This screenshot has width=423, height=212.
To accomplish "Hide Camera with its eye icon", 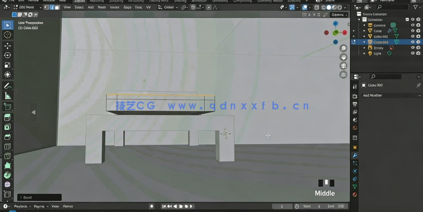I will tap(413, 25).
